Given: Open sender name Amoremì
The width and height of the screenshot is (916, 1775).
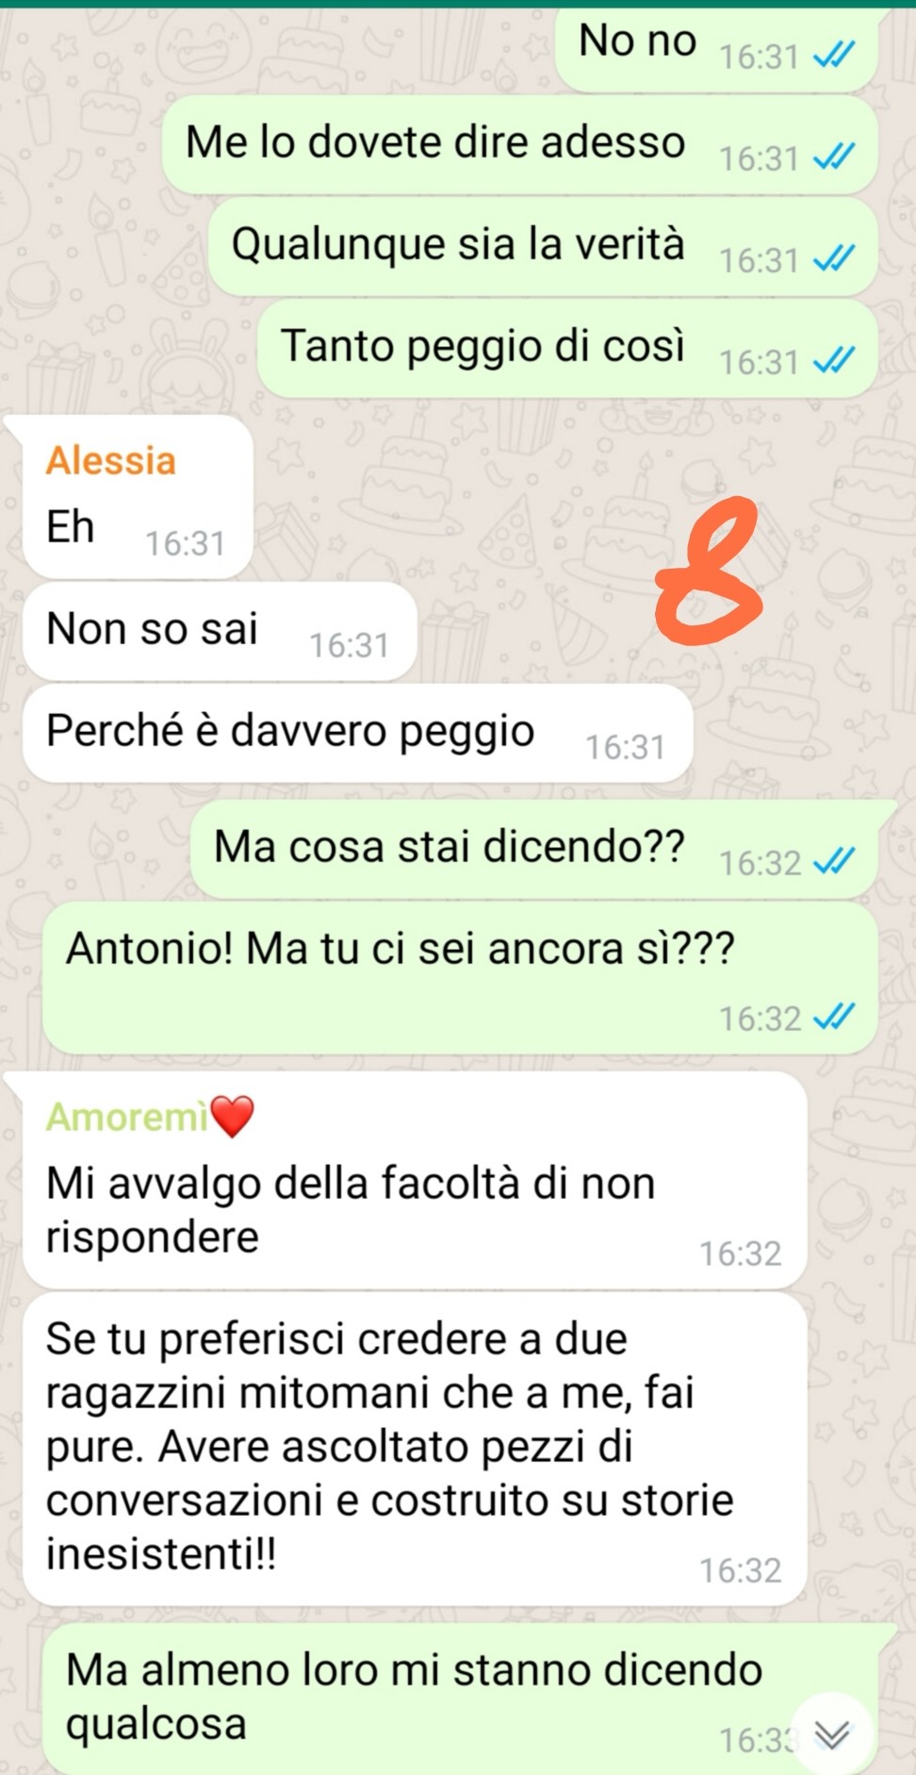Looking at the screenshot, I should coord(126,1117).
